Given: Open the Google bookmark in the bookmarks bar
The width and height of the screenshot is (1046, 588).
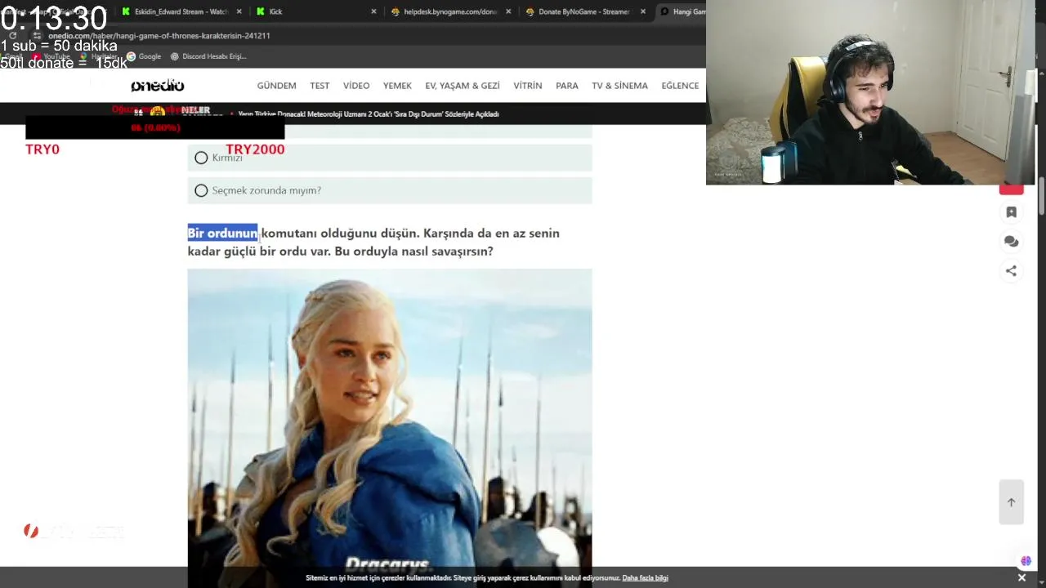Looking at the screenshot, I should (144, 56).
